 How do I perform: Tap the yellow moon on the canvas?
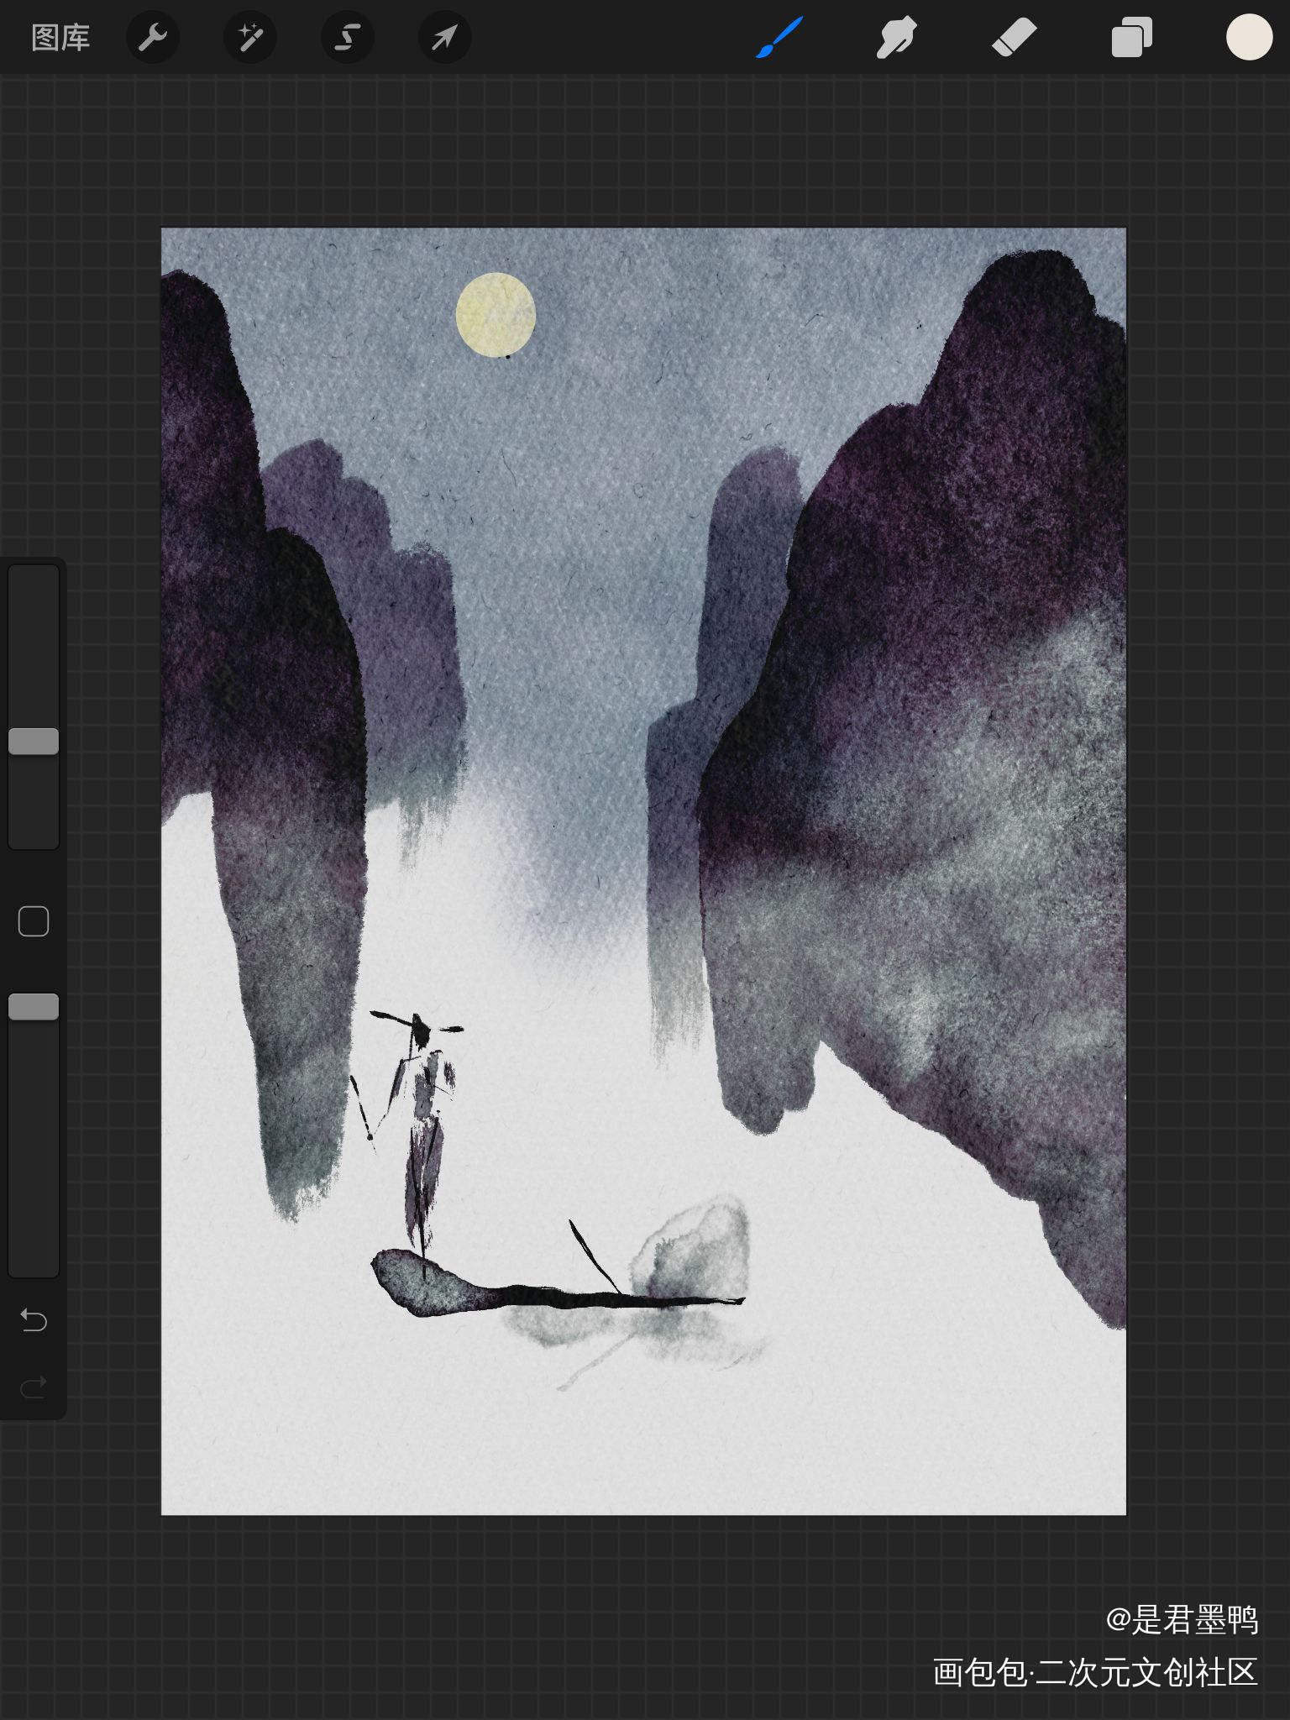496,315
